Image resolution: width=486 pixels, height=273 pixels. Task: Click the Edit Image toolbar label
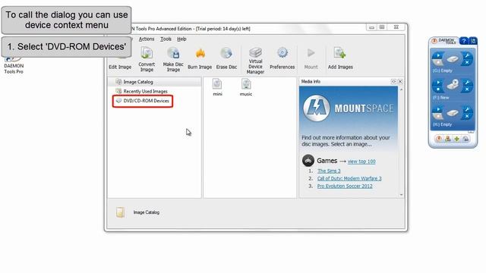point(120,67)
